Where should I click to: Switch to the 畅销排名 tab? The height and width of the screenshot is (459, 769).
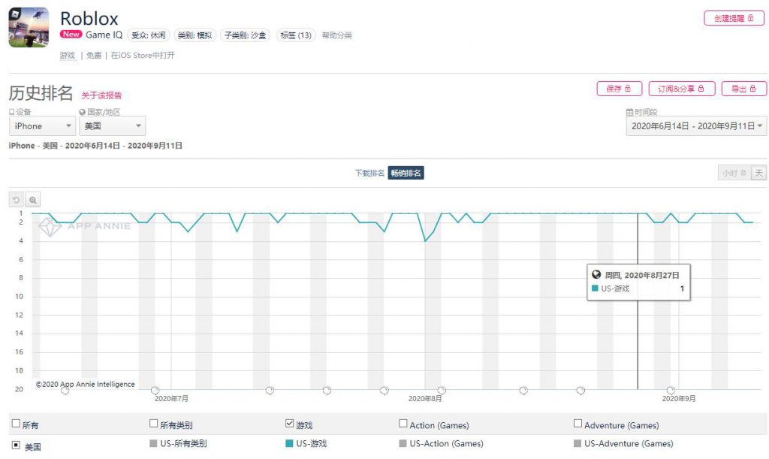[x=406, y=173]
